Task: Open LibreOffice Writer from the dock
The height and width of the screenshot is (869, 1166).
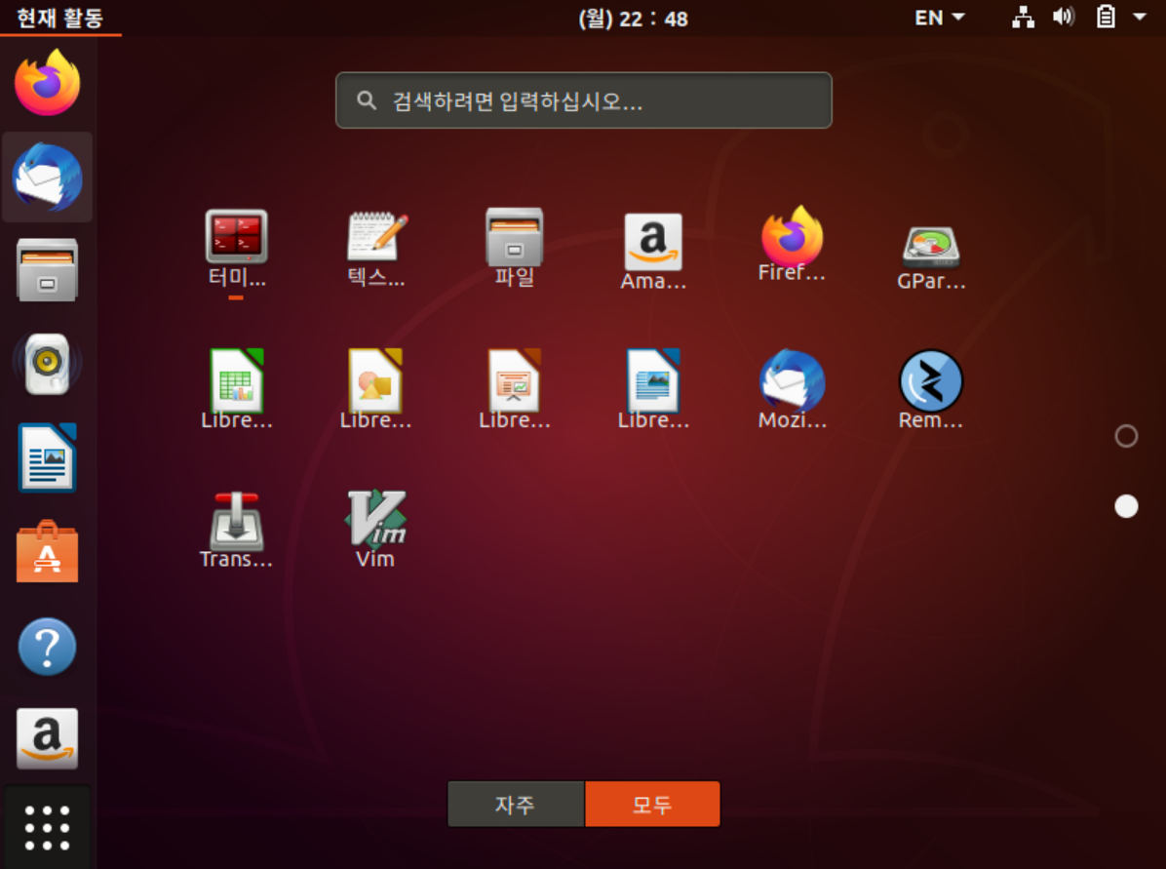Action: tap(48, 457)
